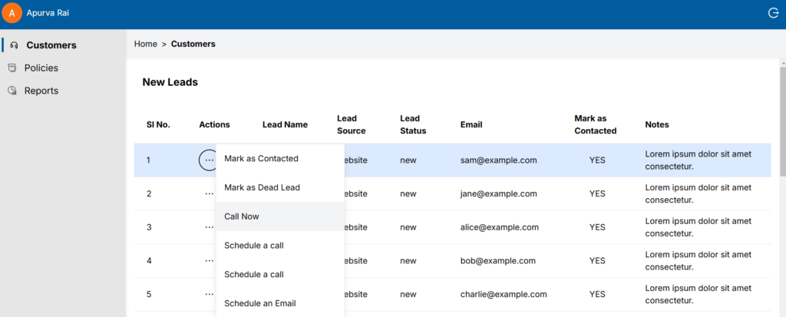Click the Policies icon in the sidebar
This screenshot has width=786, height=317.
point(12,68)
